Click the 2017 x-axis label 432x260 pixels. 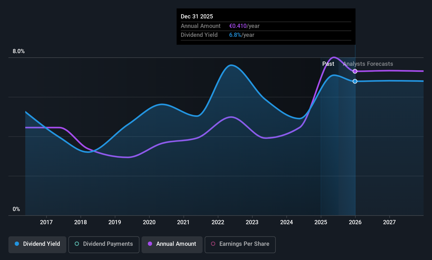tap(46, 222)
